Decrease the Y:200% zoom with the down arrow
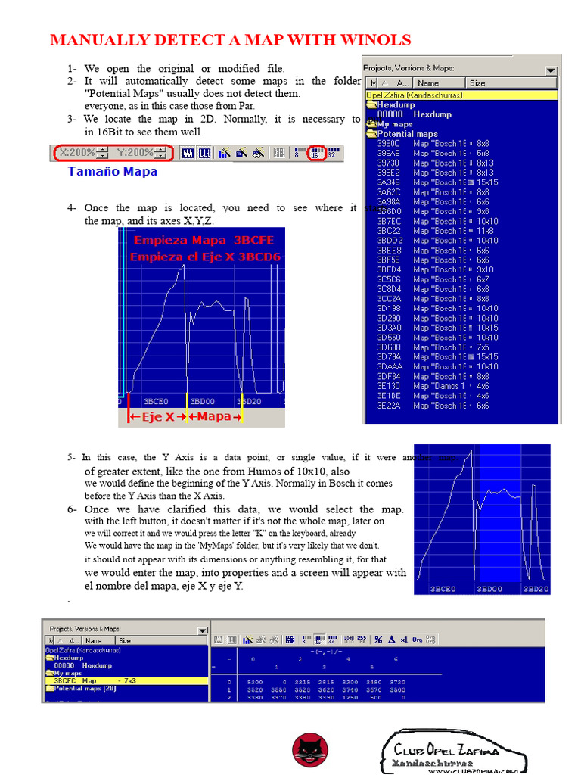 tap(160, 156)
